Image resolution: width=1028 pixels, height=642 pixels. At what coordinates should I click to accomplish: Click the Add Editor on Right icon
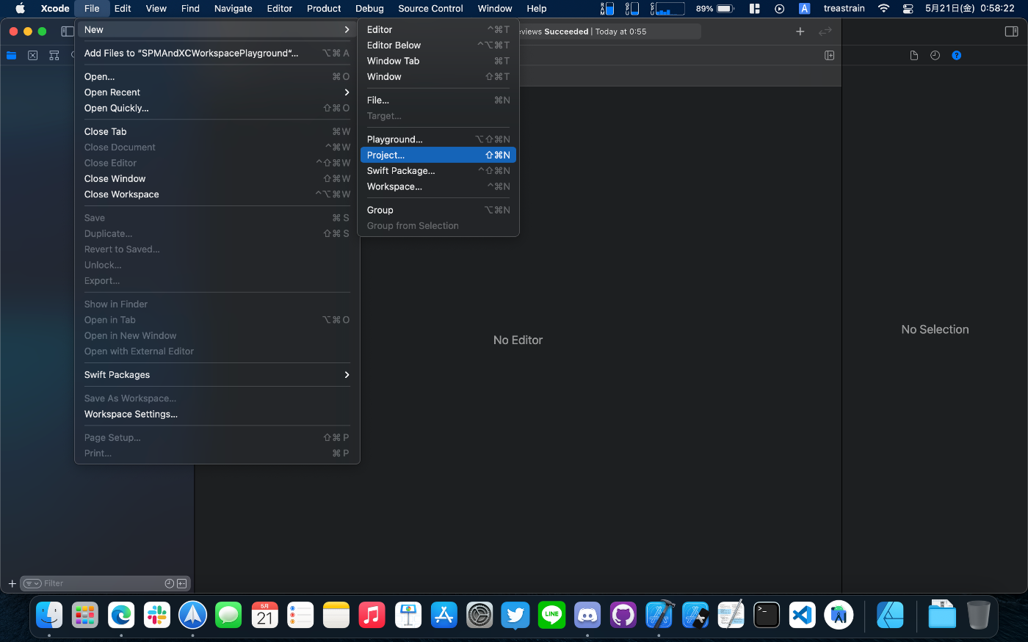click(830, 56)
